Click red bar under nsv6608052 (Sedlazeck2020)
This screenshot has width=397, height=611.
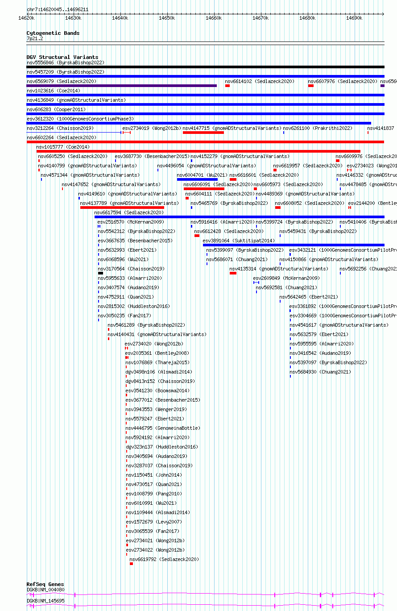(x=278, y=208)
